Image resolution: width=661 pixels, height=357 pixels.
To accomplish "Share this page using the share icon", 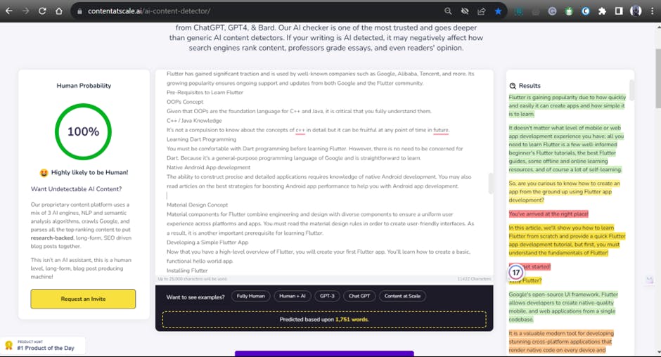I will pos(482,11).
